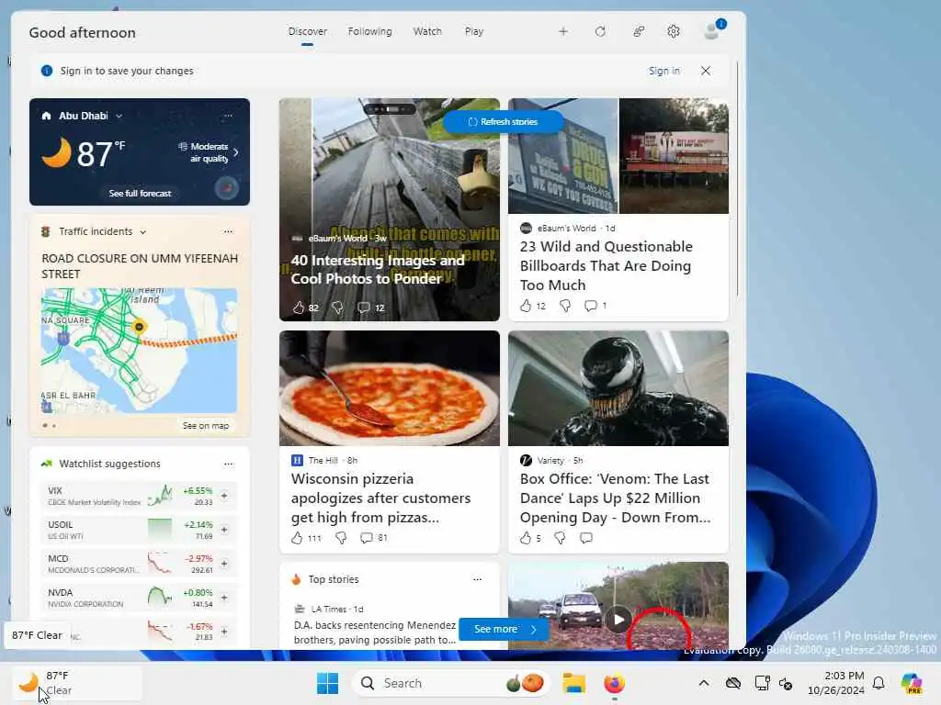Like the 40 Interesting Images story

coord(299,308)
